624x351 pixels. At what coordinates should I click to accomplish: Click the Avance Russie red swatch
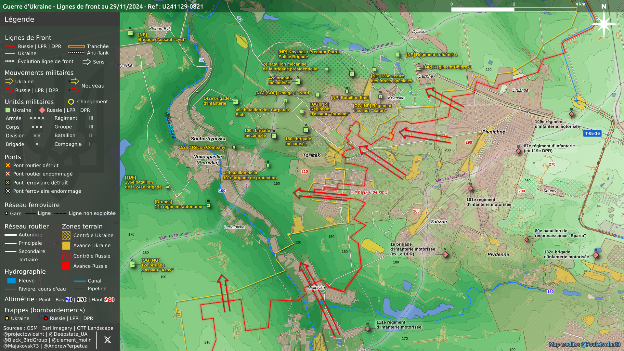pos(66,266)
